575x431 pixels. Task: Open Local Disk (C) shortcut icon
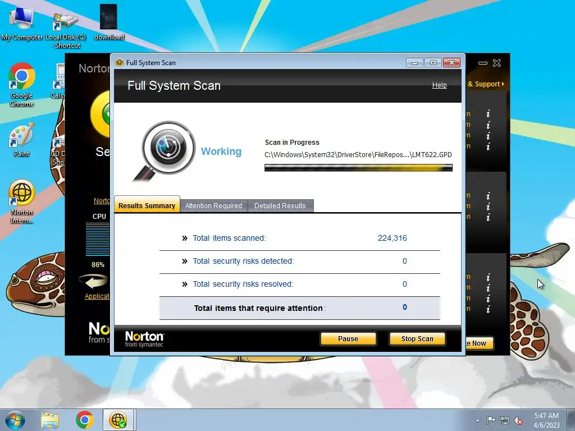pos(65,31)
